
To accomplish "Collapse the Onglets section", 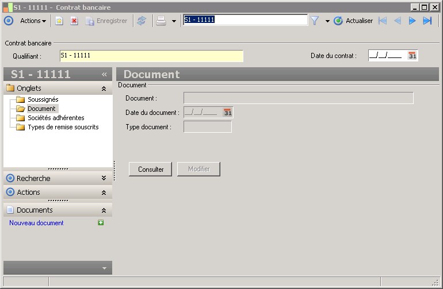I will [x=104, y=88].
